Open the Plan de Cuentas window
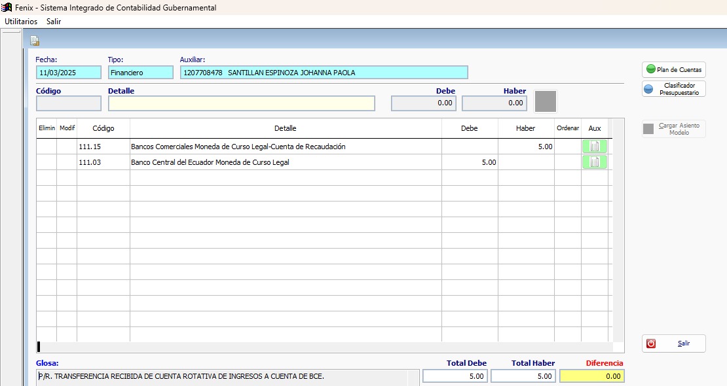727x386 pixels. click(673, 69)
